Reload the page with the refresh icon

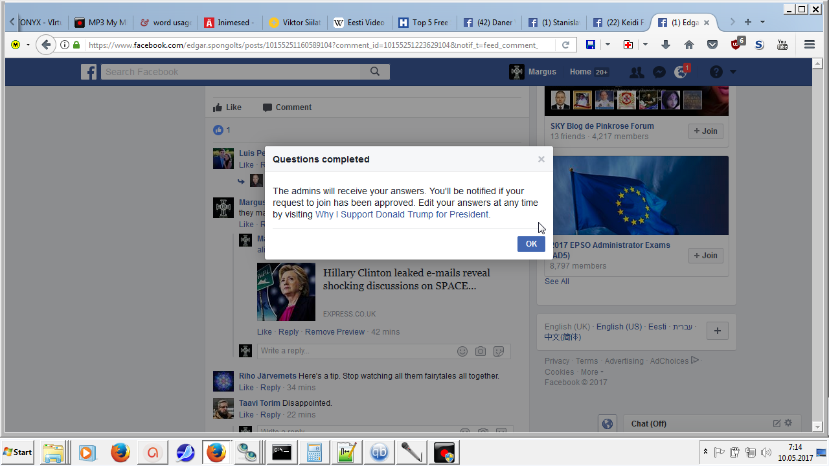[565, 45]
